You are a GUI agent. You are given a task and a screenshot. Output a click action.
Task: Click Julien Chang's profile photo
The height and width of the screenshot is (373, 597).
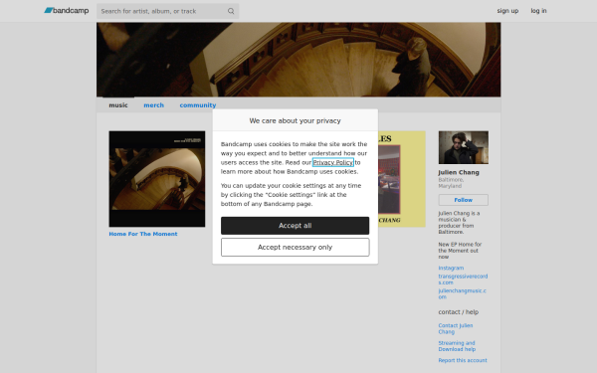click(464, 147)
